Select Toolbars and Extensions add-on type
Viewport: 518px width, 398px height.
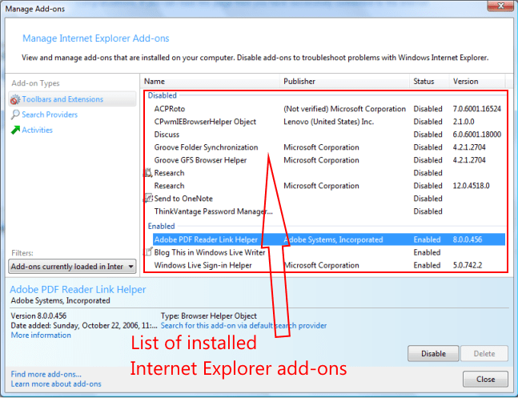pos(72,99)
